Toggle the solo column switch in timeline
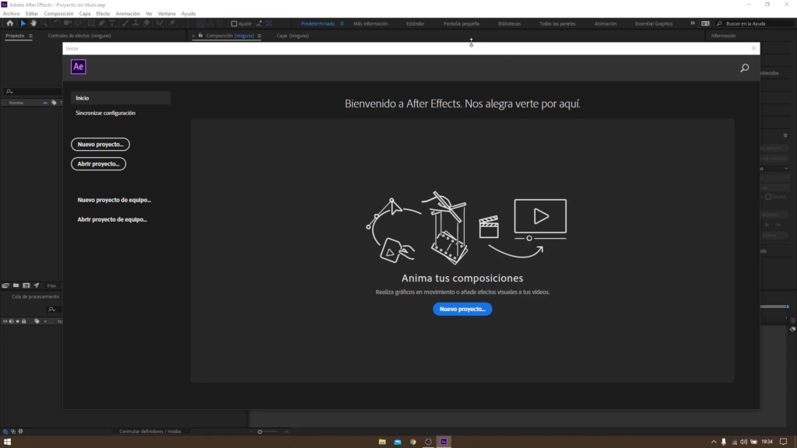Viewport: 797px width, 448px height. pos(17,321)
